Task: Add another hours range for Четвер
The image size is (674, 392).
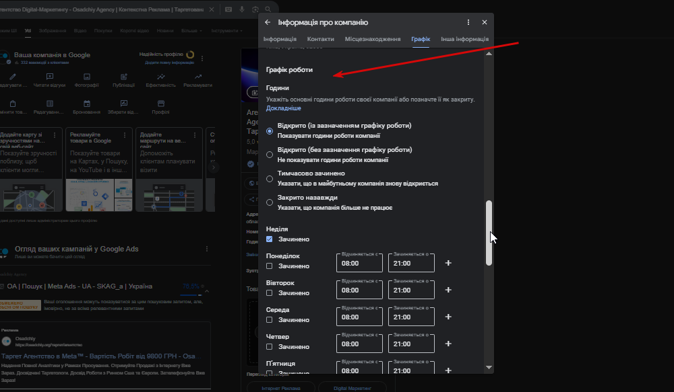Action: [x=448, y=344]
